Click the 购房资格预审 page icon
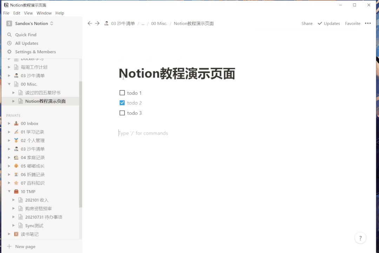The image size is (379, 253). point(21,208)
